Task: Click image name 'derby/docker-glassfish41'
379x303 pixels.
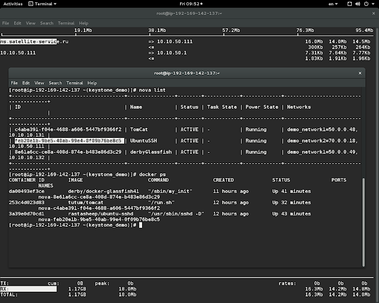Action: tap(104, 191)
